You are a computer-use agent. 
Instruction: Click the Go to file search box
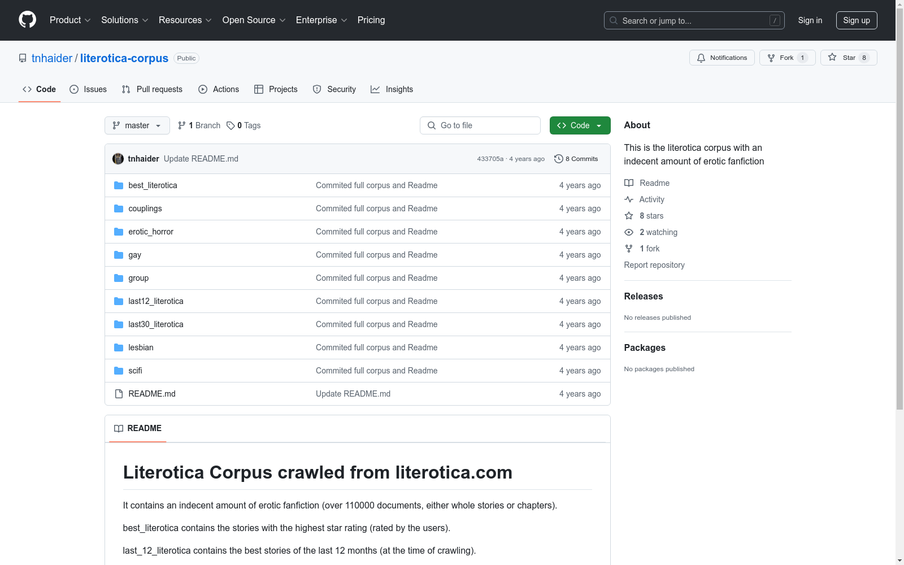click(480, 125)
